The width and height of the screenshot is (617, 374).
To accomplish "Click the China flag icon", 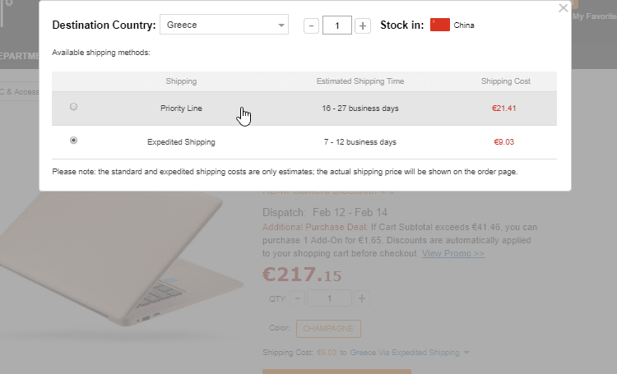I will [x=440, y=25].
